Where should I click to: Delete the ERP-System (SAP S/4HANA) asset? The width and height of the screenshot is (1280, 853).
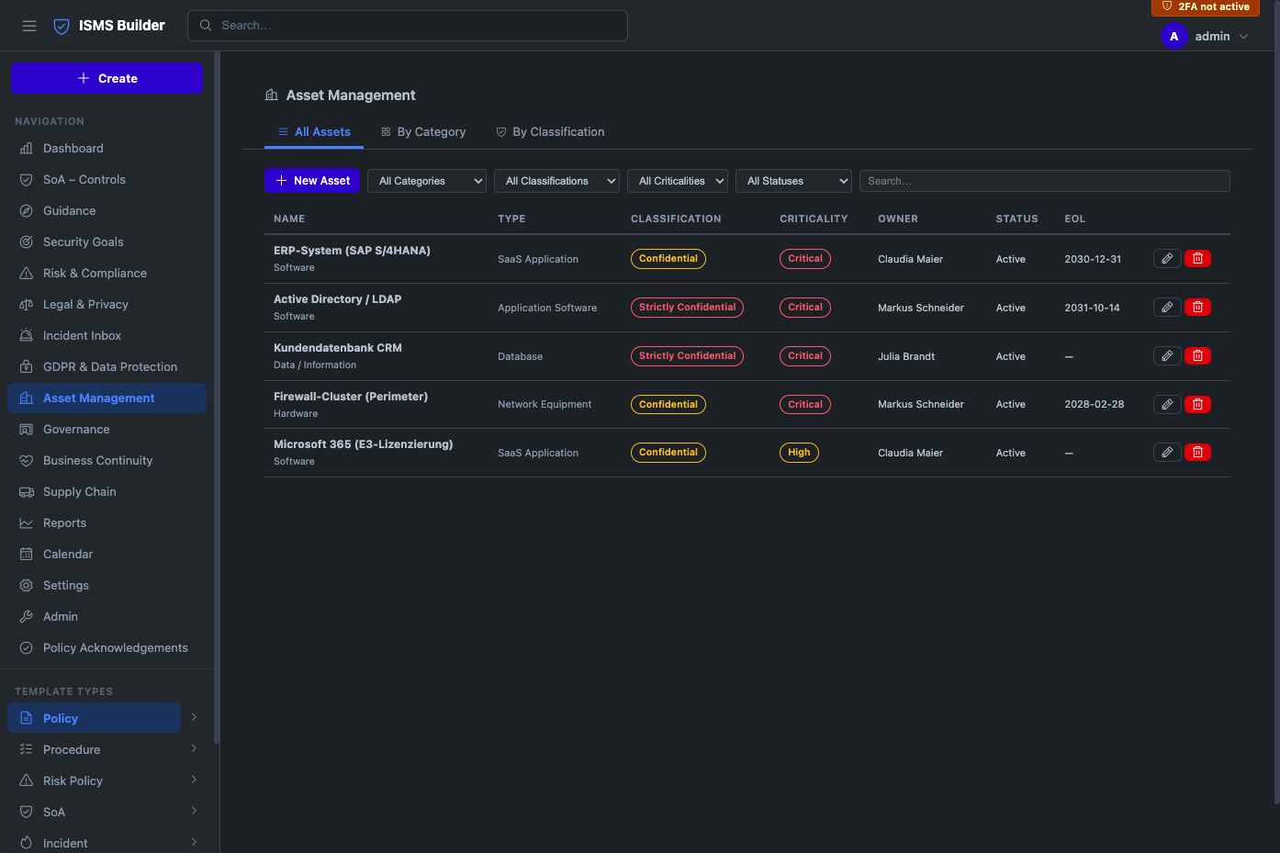(1197, 259)
